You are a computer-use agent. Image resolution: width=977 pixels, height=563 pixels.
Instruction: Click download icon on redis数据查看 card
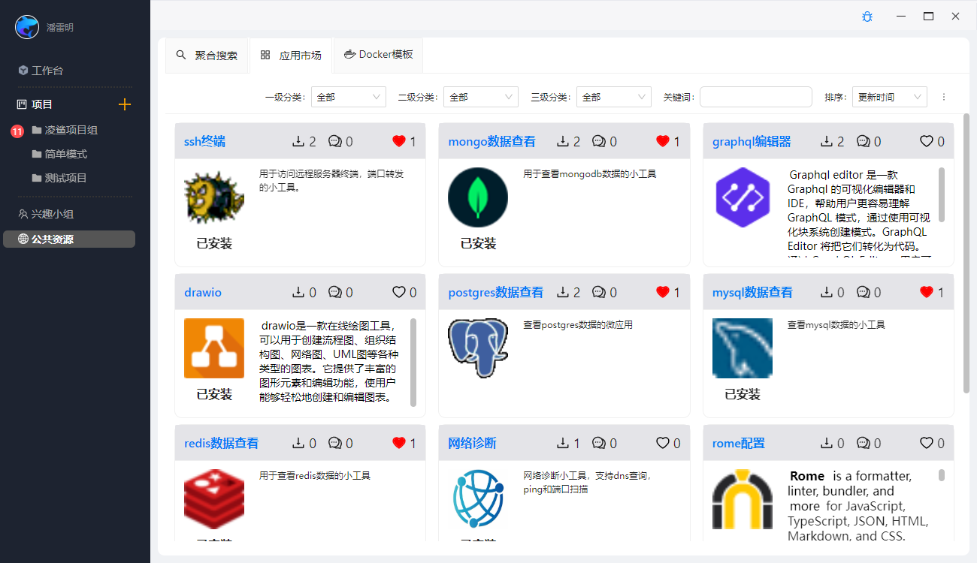click(x=298, y=443)
